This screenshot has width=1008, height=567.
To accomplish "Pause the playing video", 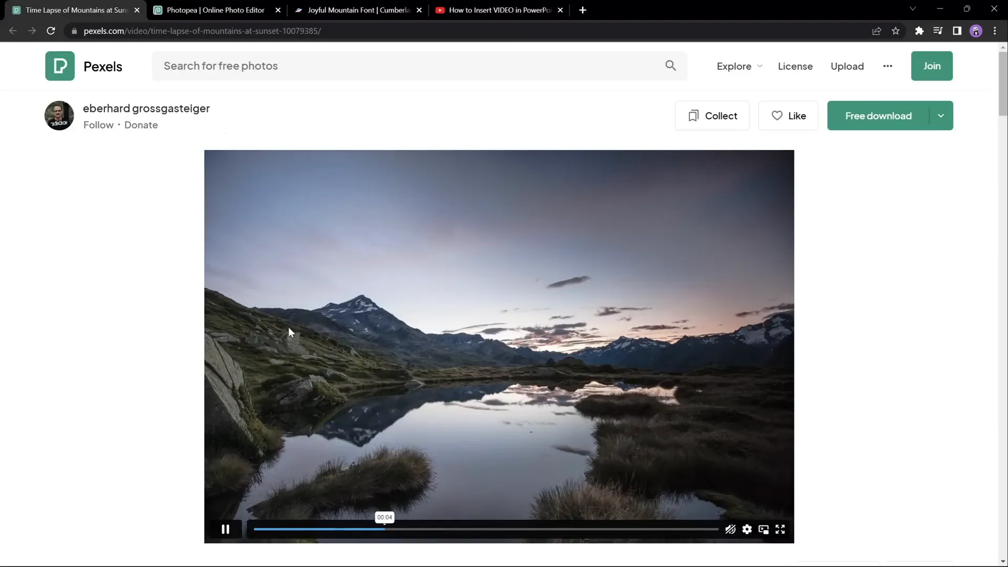I will [226, 529].
